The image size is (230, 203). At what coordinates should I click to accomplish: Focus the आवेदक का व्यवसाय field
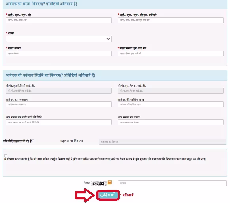(59, 105)
